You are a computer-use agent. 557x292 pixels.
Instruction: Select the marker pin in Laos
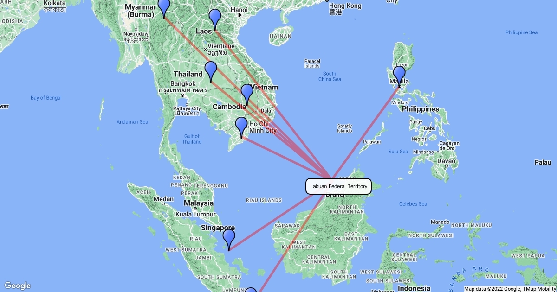click(x=214, y=19)
